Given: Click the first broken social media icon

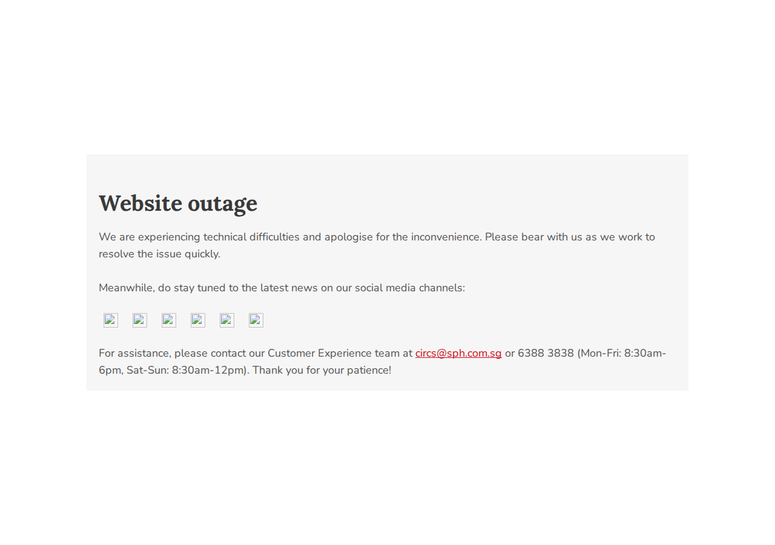Looking at the screenshot, I should click(111, 320).
